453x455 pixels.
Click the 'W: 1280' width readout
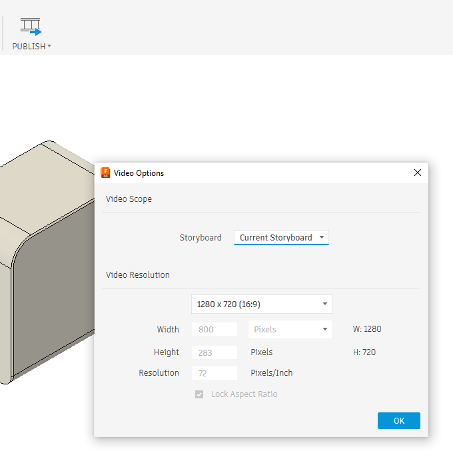click(x=367, y=329)
